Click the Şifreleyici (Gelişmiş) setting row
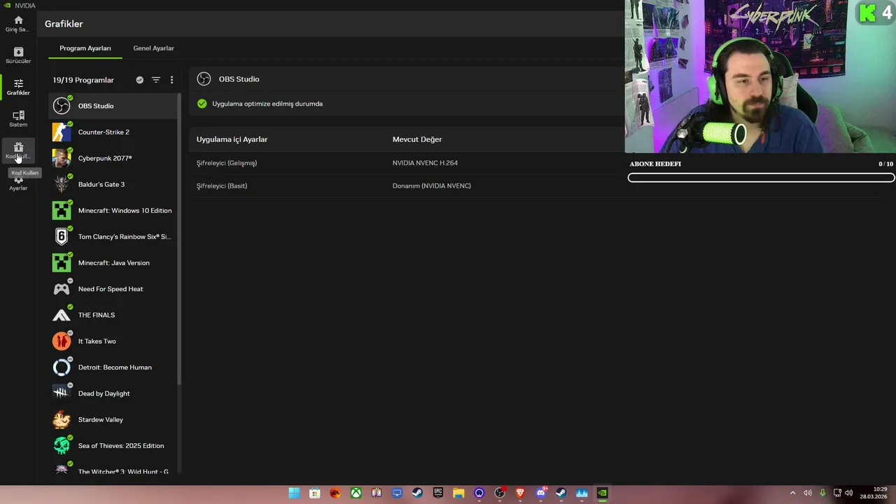896x504 pixels. (x=406, y=163)
